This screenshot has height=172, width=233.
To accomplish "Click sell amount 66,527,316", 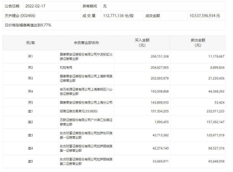I will coord(216,148).
